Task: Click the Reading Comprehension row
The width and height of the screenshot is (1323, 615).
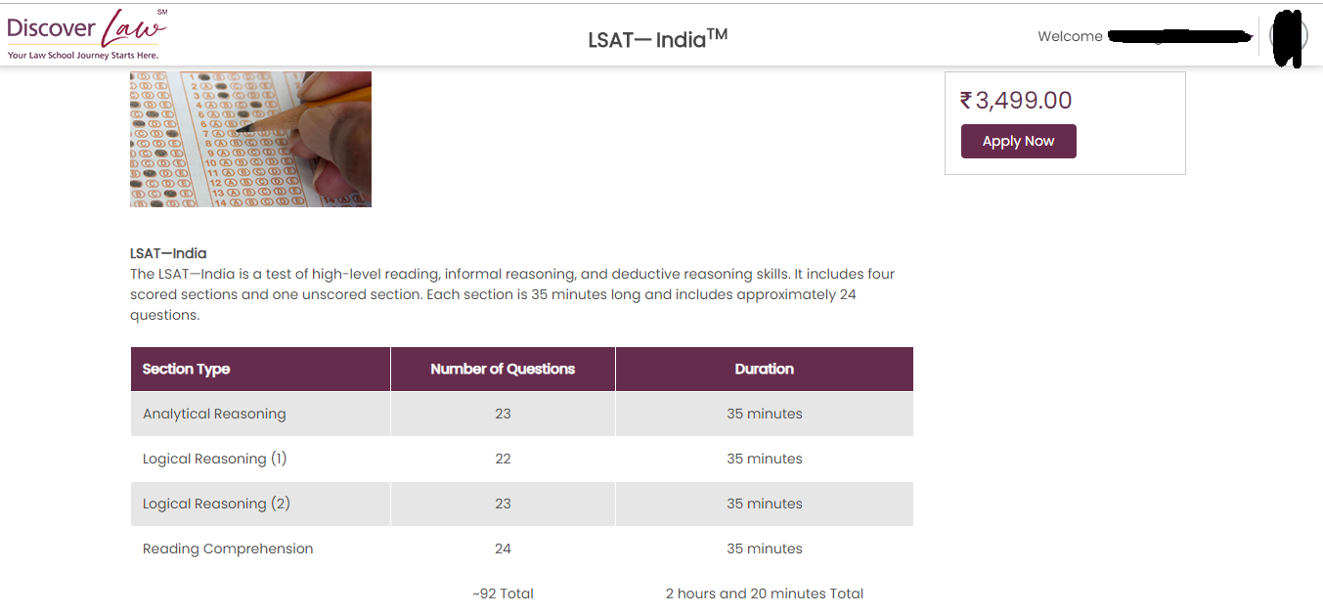Action: coord(227,549)
